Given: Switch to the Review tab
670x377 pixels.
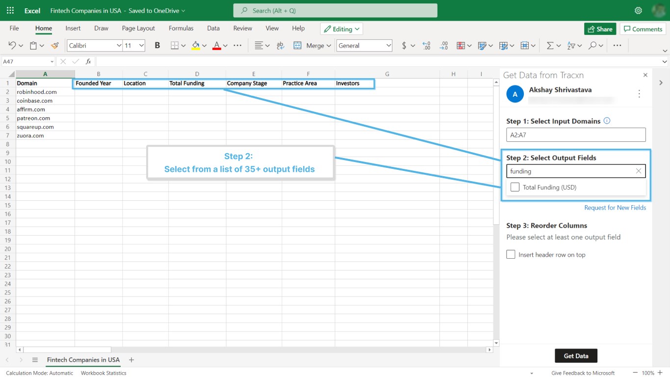Looking at the screenshot, I should (243, 28).
